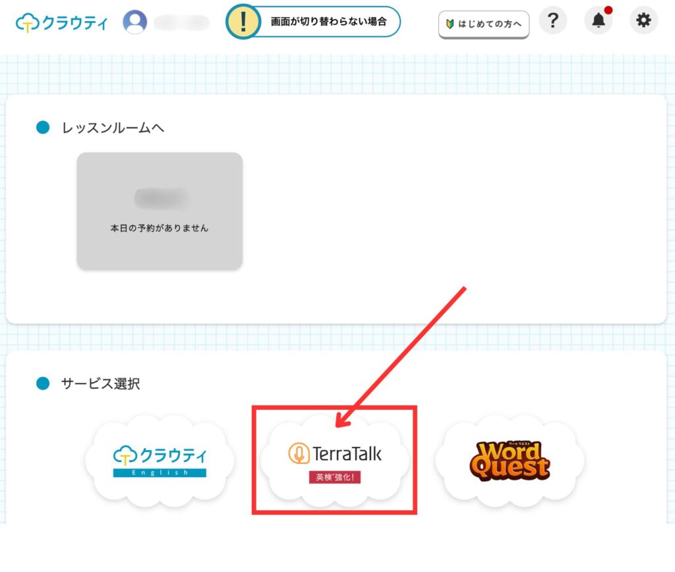Image resolution: width=675 pixels, height=572 pixels.
Task: Open the settings gear icon
Action: tap(643, 20)
